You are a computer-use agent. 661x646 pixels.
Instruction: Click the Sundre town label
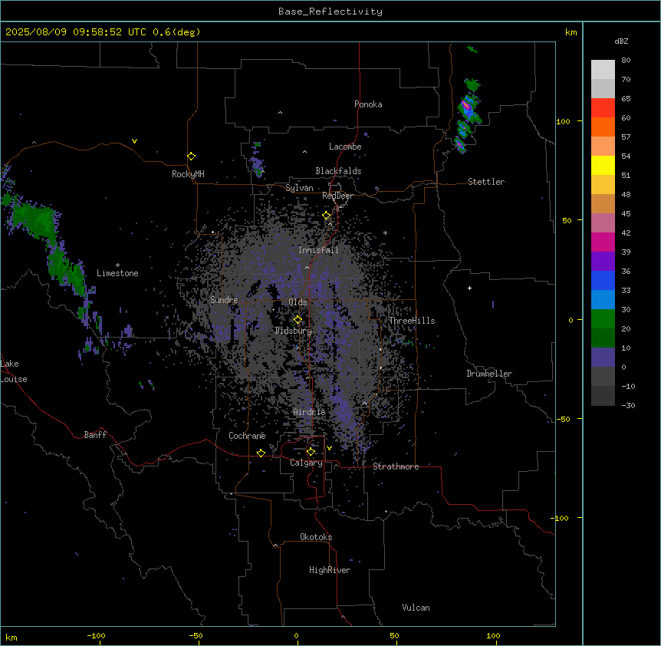[x=224, y=300]
